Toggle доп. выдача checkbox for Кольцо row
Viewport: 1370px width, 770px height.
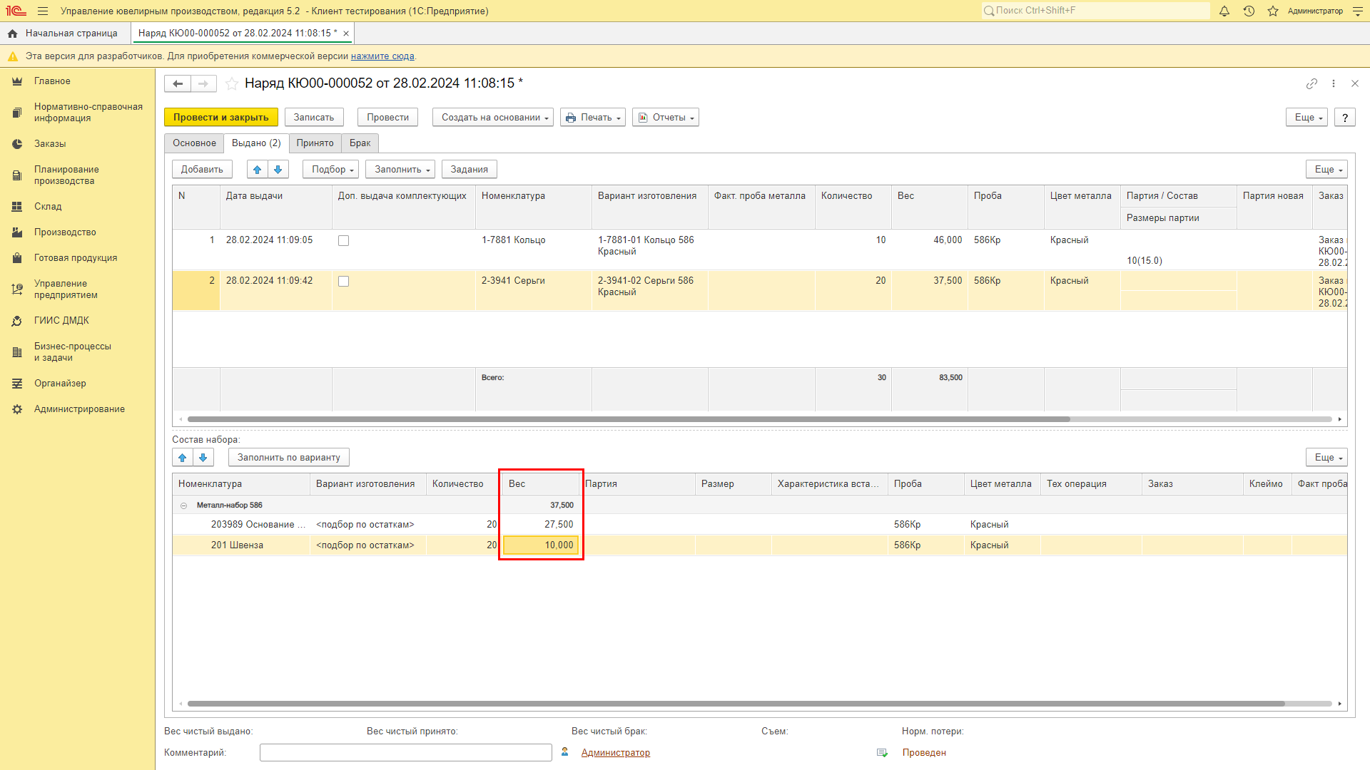click(x=343, y=240)
